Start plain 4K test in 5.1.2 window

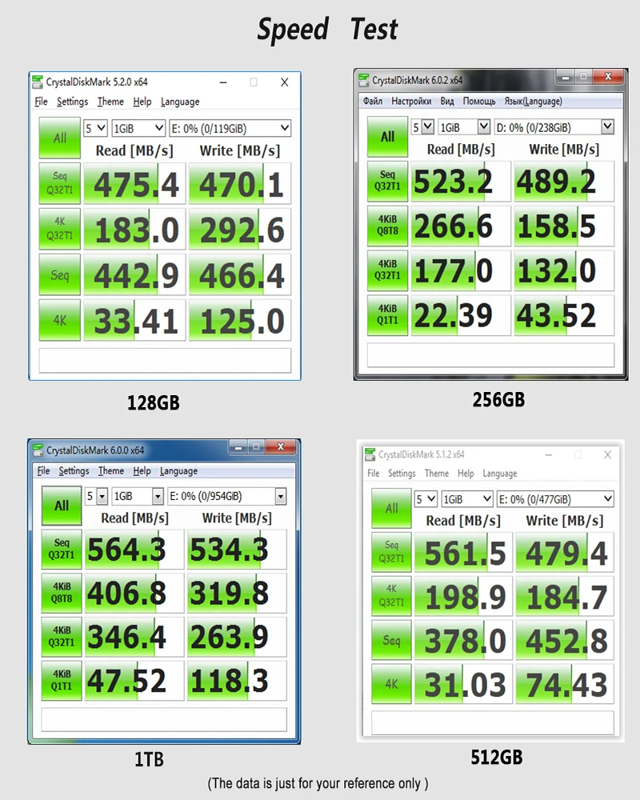click(x=391, y=684)
